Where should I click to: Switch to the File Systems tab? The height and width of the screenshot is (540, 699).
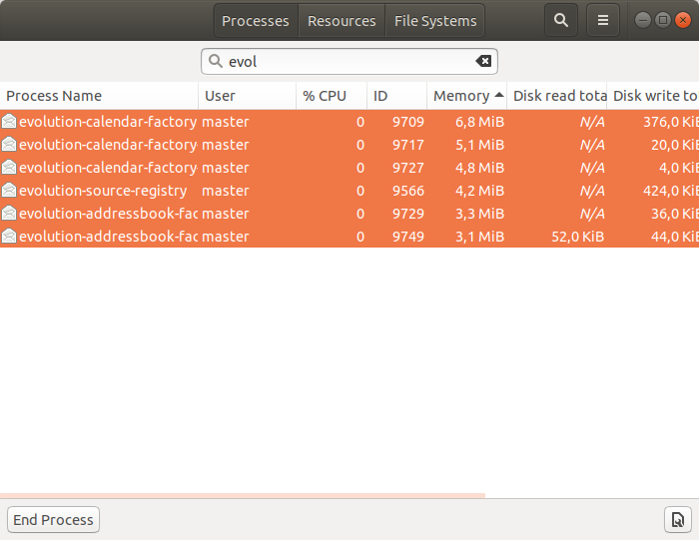click(x=435, y=21)
